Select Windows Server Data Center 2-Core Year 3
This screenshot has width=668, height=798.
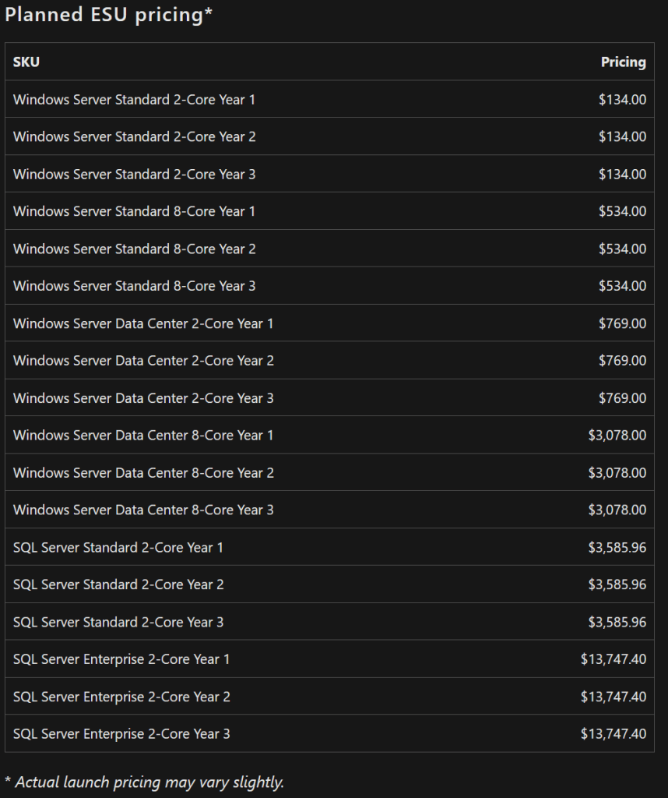(x=143, y=398)
